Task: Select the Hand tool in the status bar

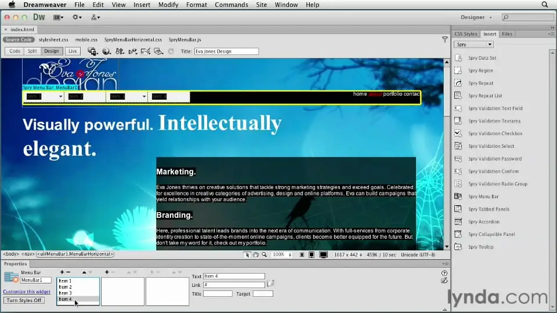Action: click(256, 254)
